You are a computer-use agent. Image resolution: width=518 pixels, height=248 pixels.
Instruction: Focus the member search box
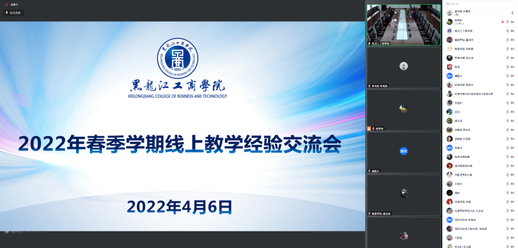click(x=480, y=4)
